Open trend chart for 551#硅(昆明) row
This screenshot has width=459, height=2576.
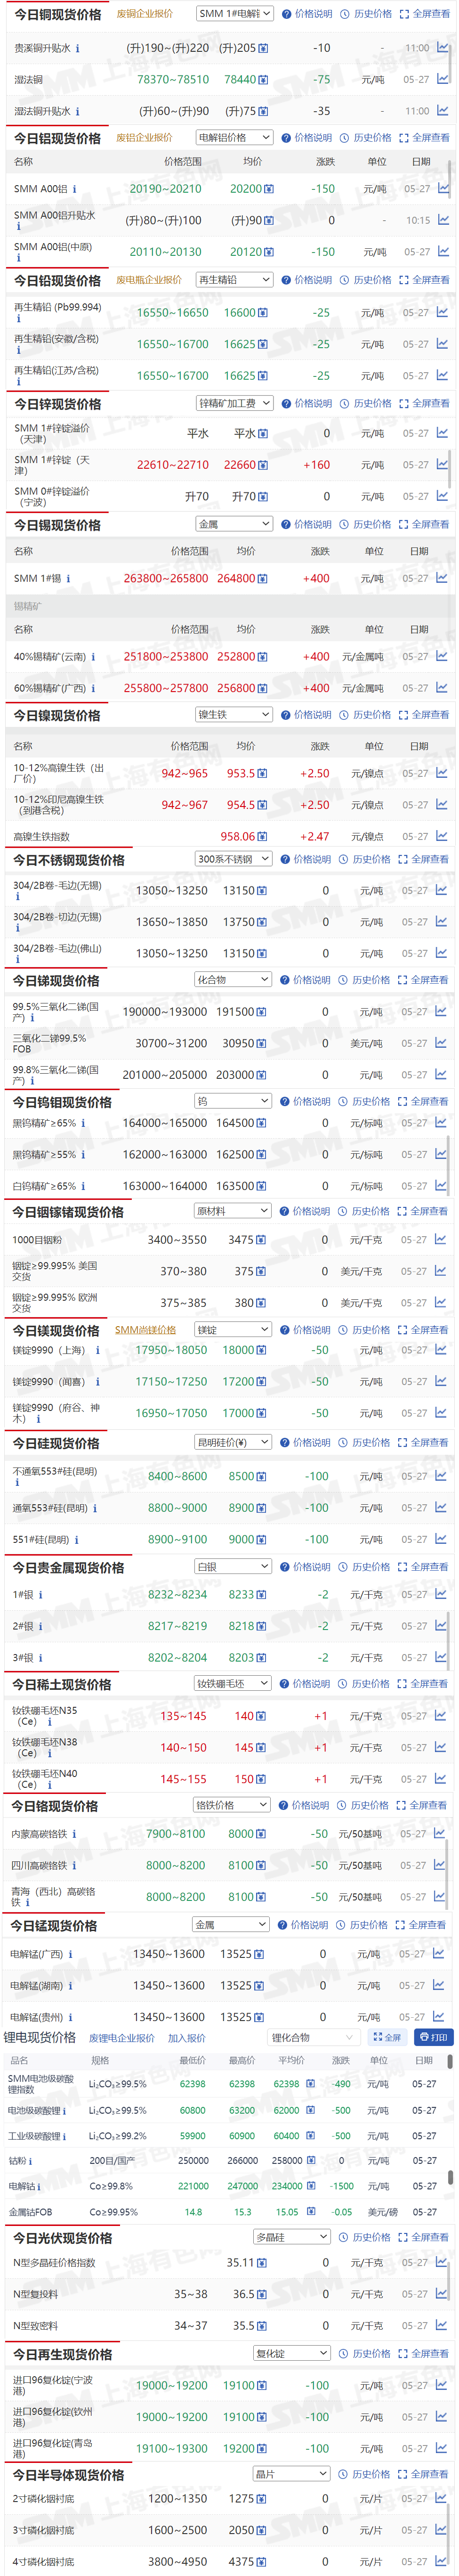coord(440,1539)
